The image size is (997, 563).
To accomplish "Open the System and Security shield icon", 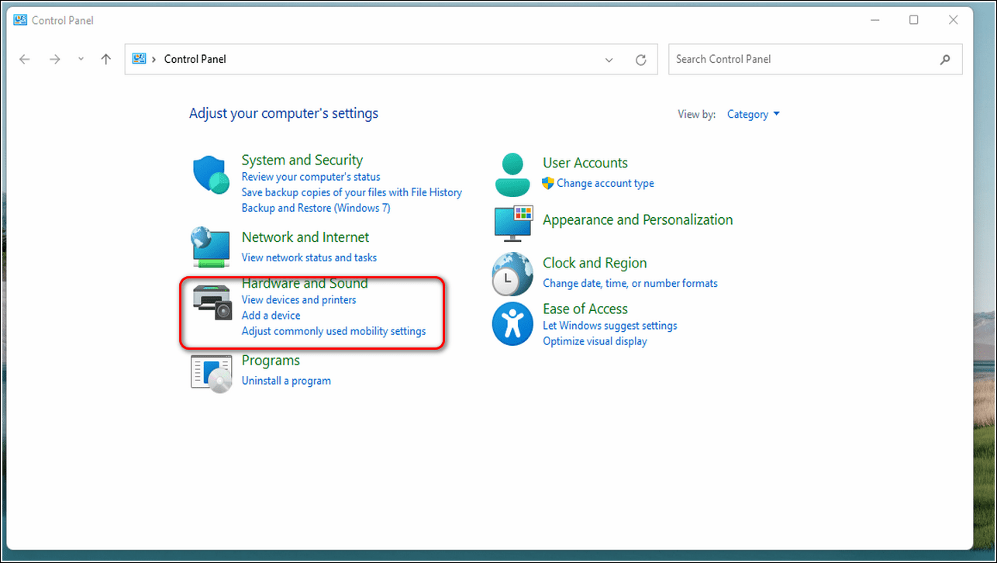I will 211,174.
